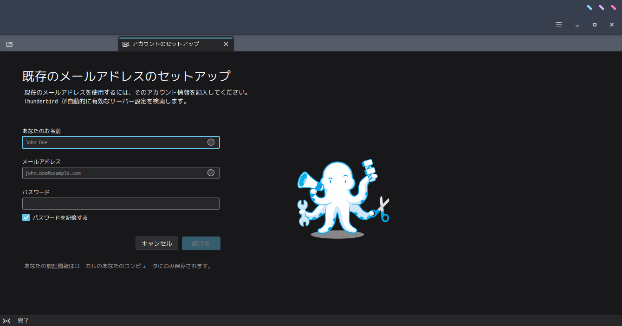Click the connection status icon in status bar

tap(6, 321)
